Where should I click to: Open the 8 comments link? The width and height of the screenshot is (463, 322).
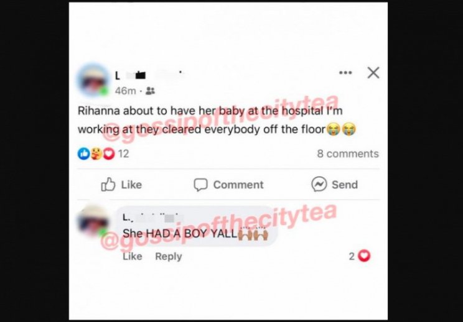[348, 154]
